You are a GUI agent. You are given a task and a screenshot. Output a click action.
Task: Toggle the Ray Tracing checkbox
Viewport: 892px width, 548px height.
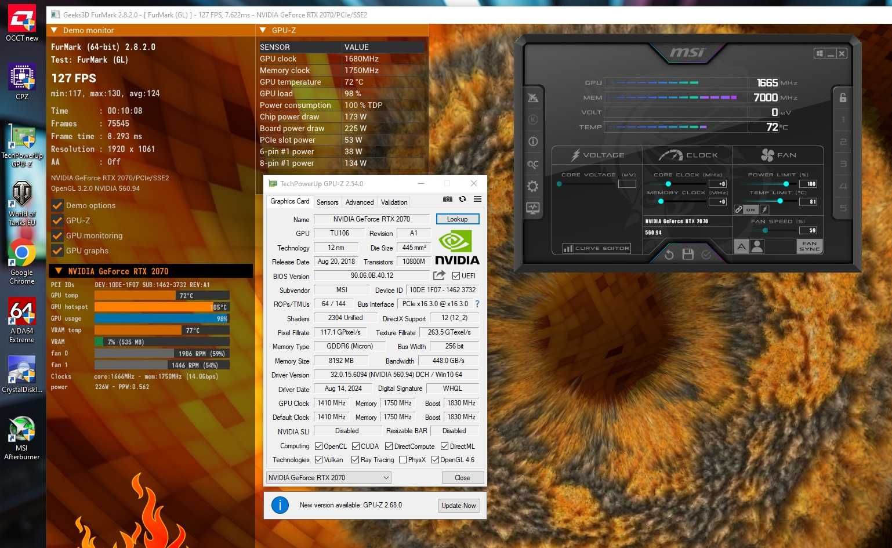click(x=355, y=460)
